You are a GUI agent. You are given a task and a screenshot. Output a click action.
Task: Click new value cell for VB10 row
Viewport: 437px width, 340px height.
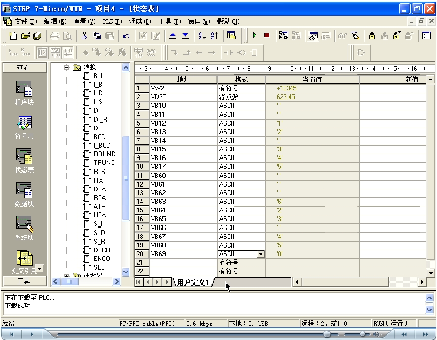coord(393,105)
